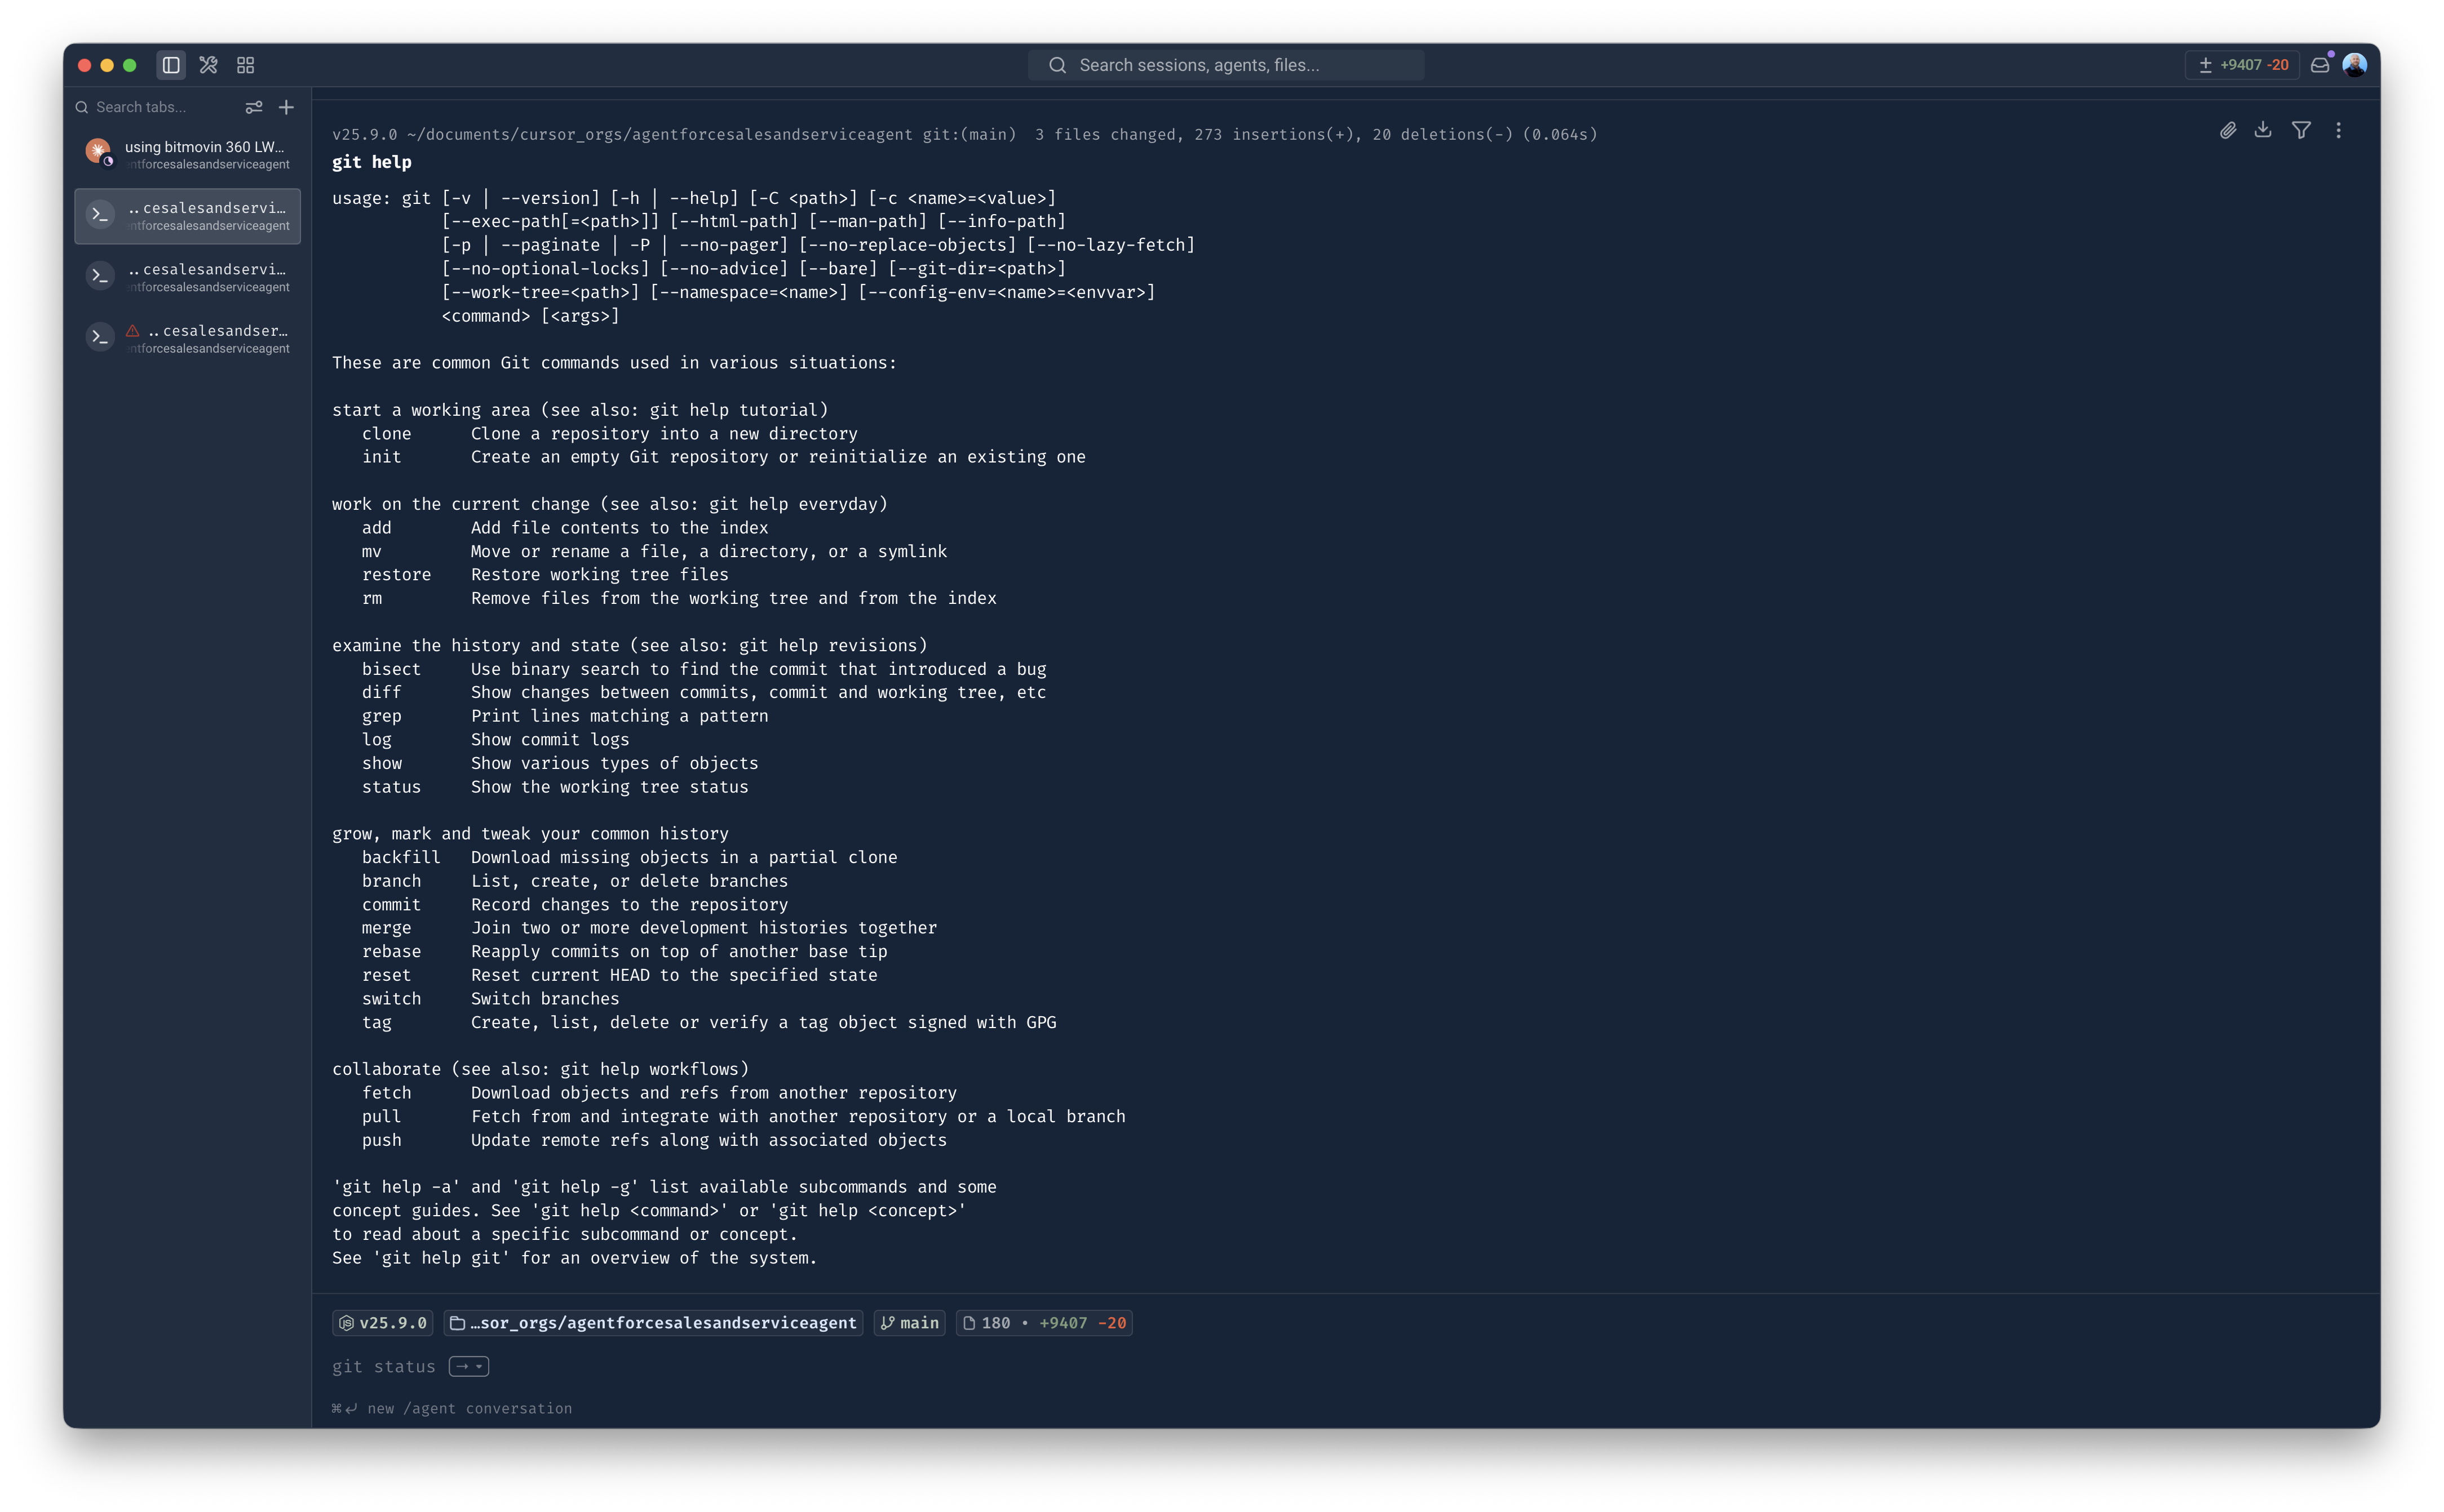Open the tools (wrench and screwdriver) icon
The height and width of the screenshot is (1512, 2444).
(x=208, y=65)
